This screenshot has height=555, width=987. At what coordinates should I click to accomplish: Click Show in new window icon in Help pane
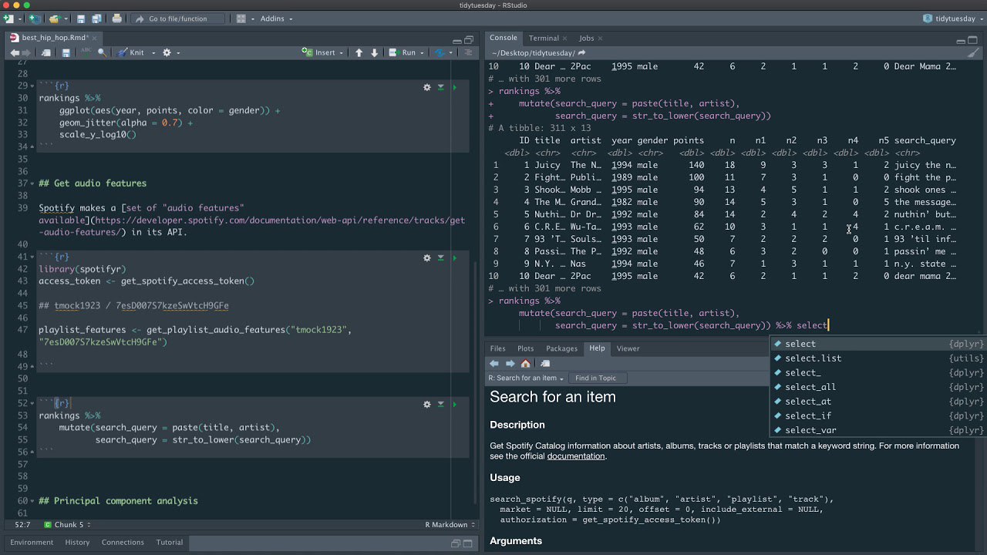pos(545,364)
